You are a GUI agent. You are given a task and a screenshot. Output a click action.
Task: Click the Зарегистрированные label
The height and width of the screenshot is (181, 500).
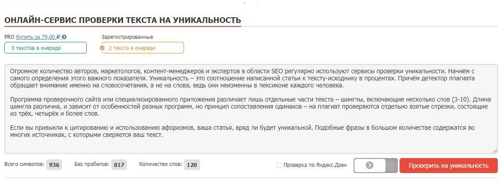click(x=127, y=37)
